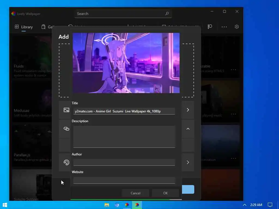Open the Windows Start menu
Viewport: 279px width, 209px height.
point(5,205)
